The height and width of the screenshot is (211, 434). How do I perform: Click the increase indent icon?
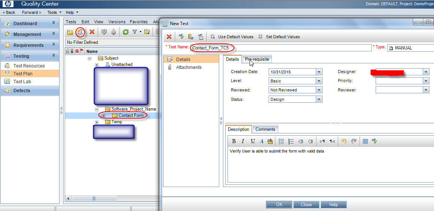[301, 141]
